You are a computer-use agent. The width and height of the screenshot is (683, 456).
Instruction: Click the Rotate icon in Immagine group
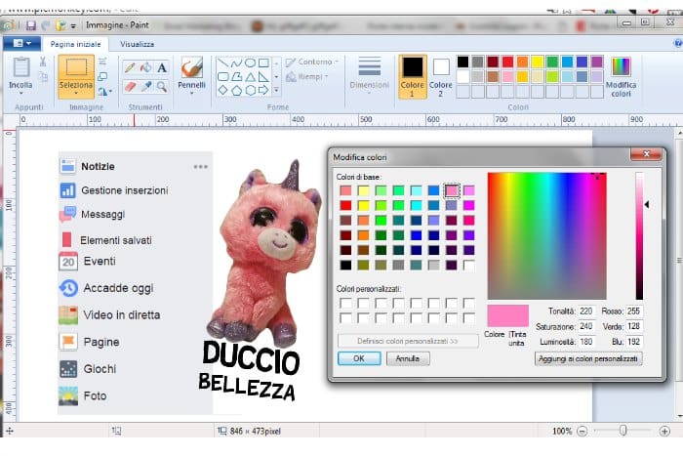tap(102, 91)
